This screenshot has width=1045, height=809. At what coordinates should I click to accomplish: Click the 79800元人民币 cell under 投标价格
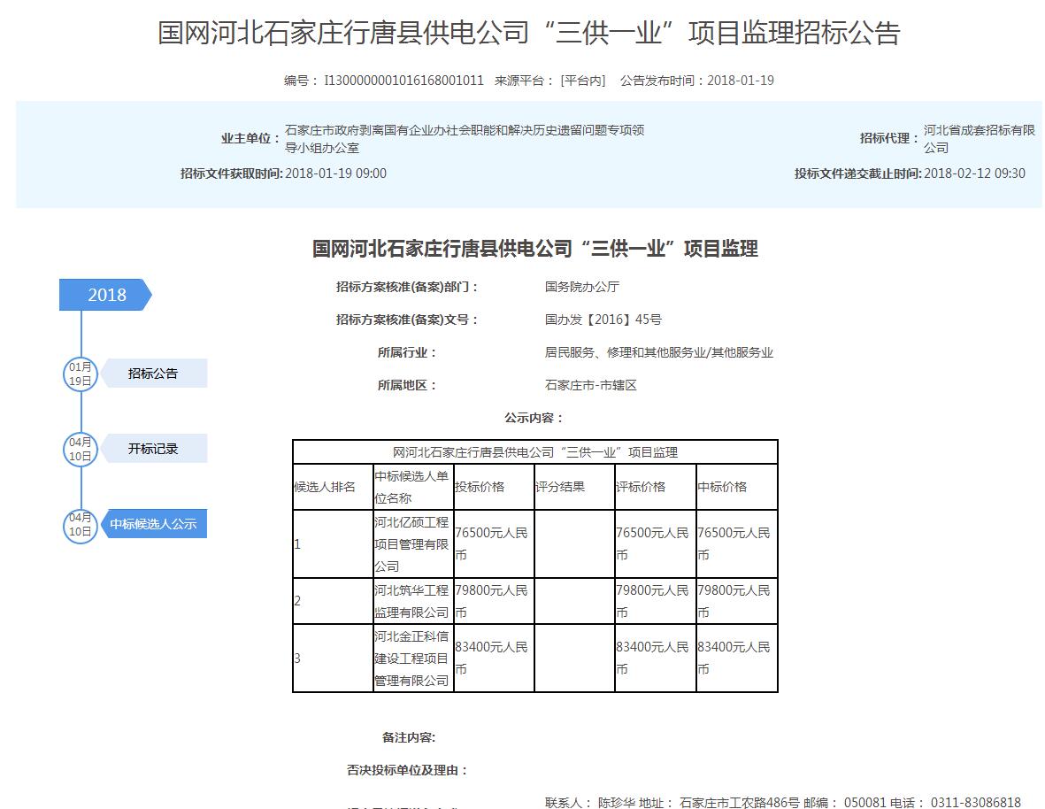tap(494, 601)
